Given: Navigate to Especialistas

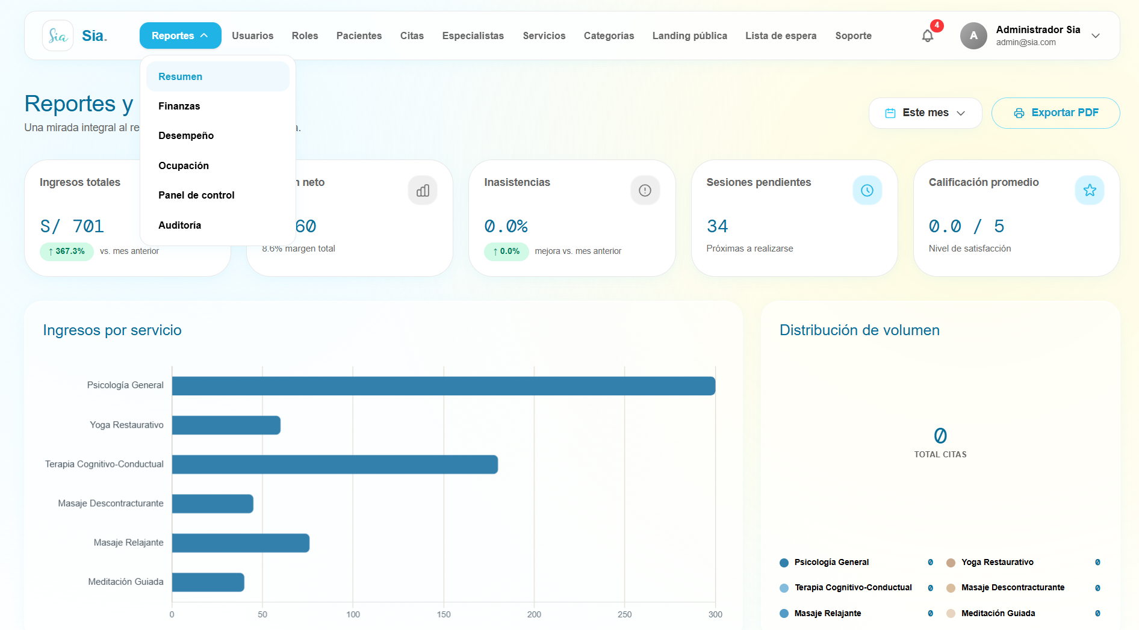Looking at the screenshot, I should 473,36.
